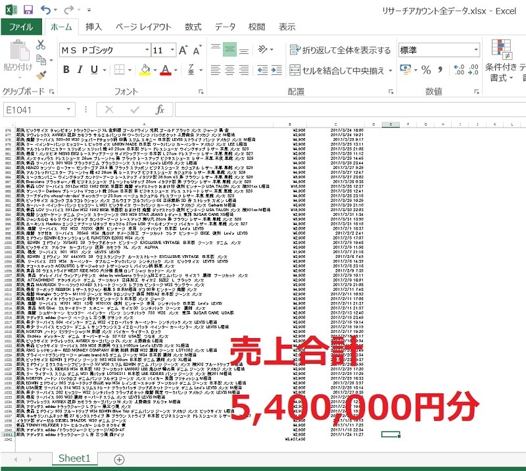
Task: Click the Name Box showing E1041
Action: coord(39,110)
